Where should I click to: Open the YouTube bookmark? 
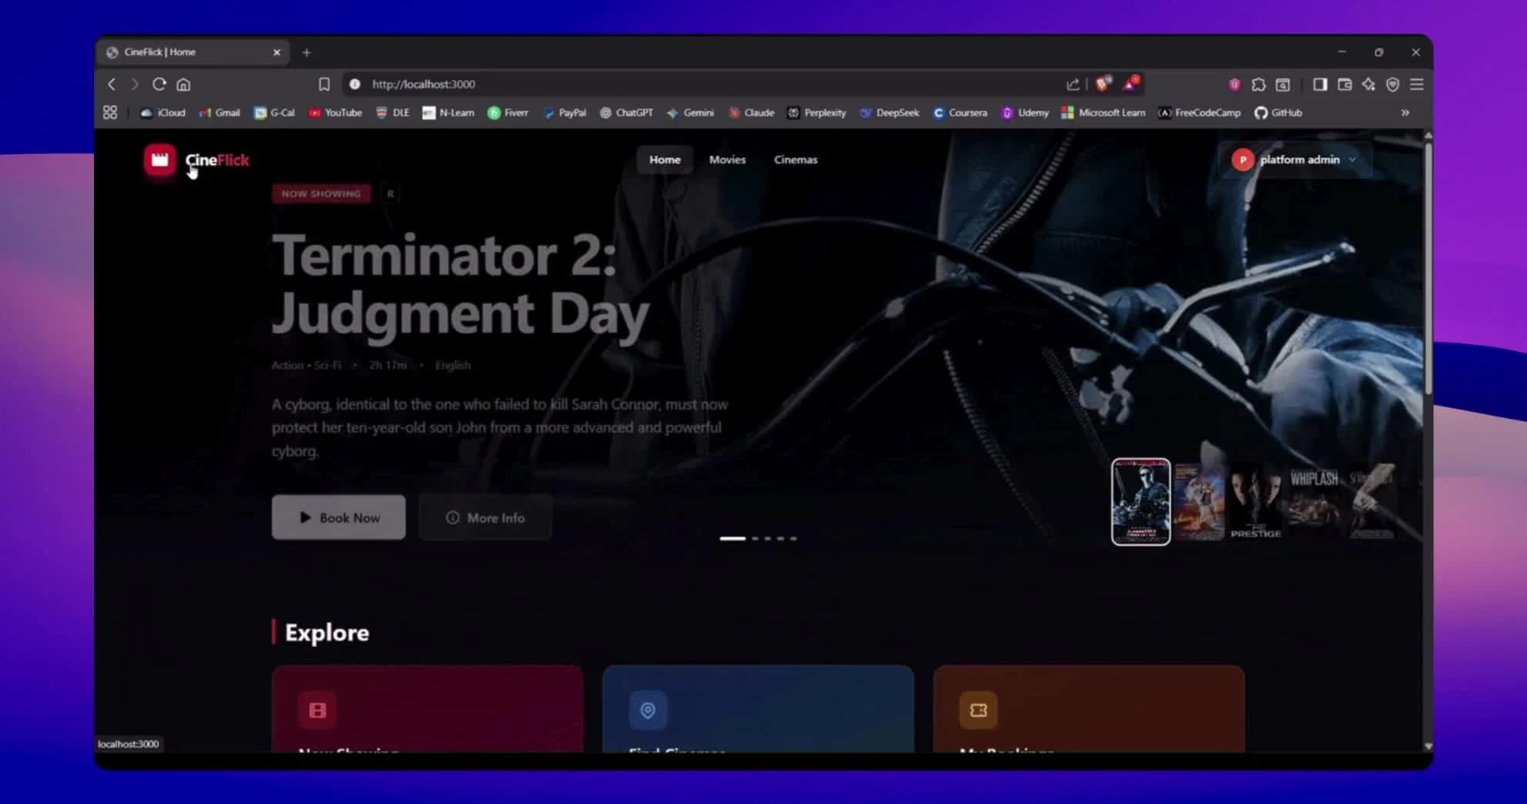335,112
